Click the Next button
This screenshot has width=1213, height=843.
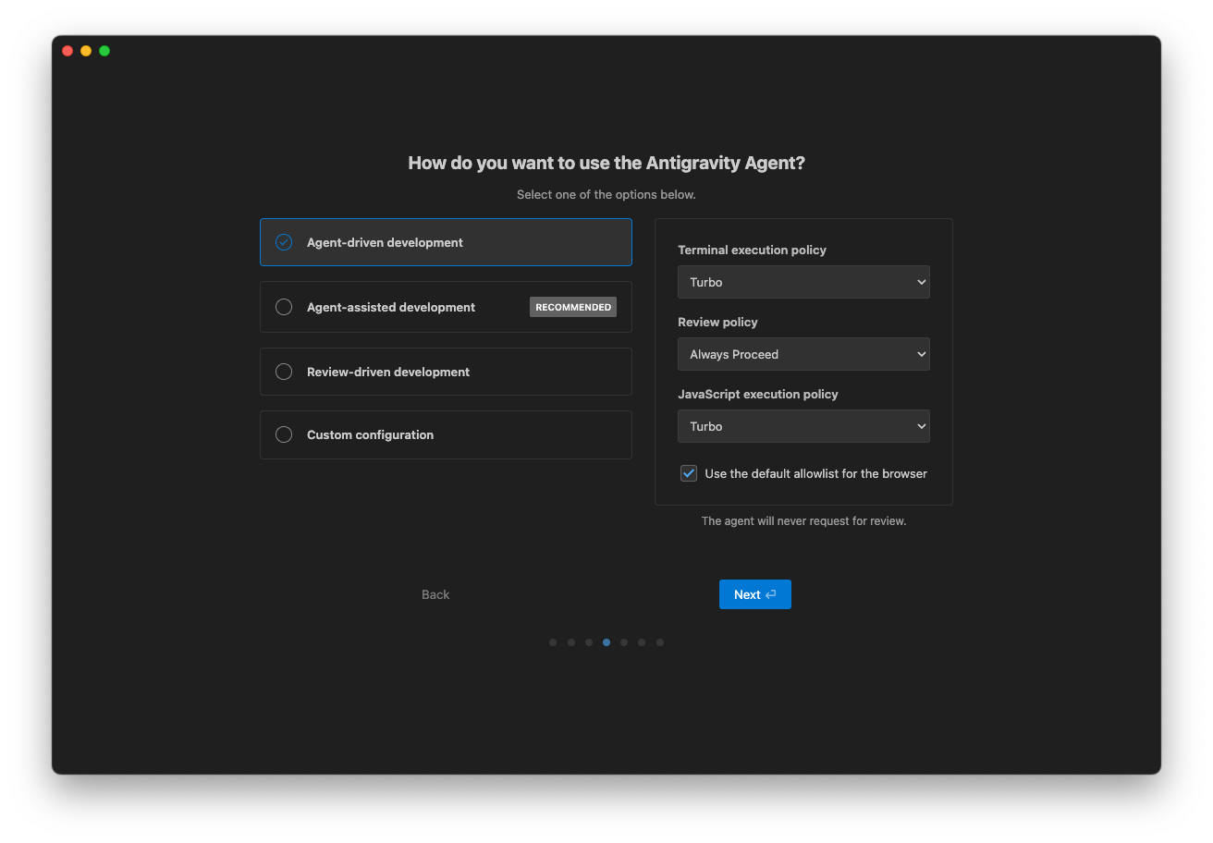coord(754,594)
